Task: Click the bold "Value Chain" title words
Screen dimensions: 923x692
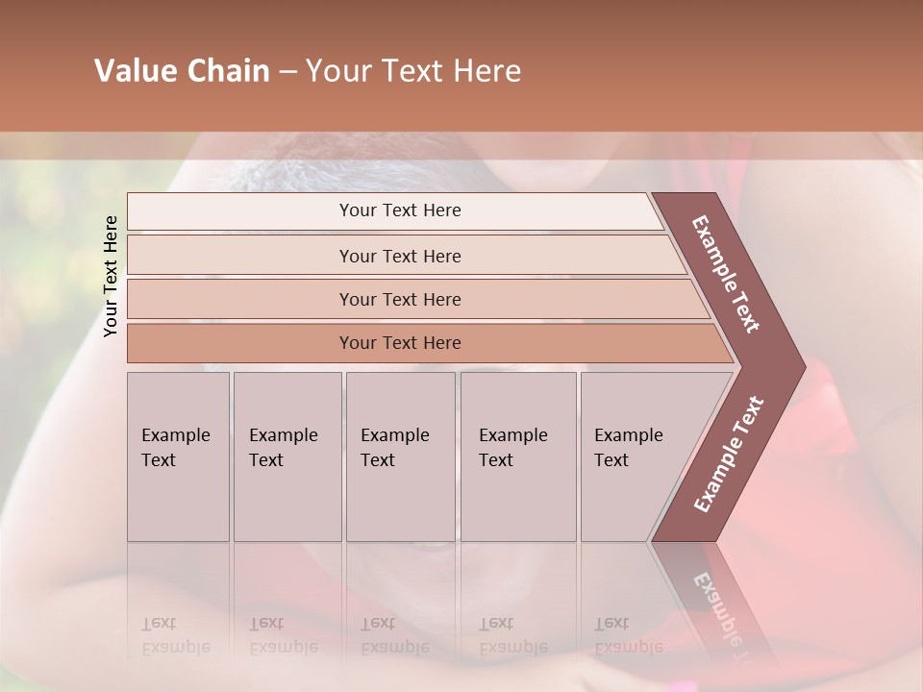Action: [182, 71]
